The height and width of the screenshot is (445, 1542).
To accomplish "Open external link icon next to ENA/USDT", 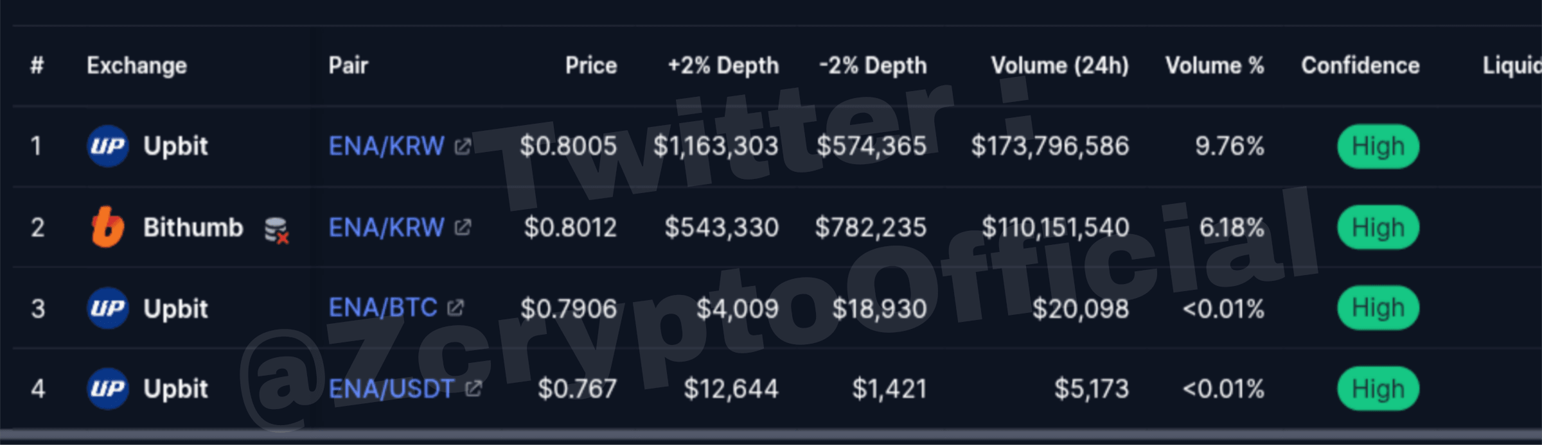I will [x=473, y=389].
